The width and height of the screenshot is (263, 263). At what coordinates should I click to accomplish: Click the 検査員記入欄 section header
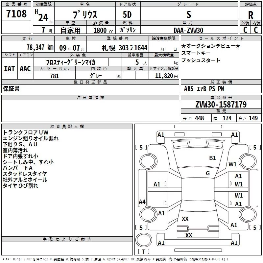tap(67, 127)
